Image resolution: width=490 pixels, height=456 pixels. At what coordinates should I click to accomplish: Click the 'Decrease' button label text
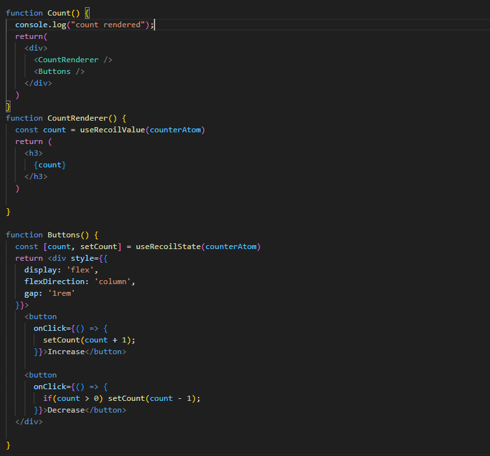(x=66, y=411)
